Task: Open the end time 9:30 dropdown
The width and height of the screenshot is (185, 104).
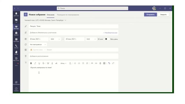Action: tap(91, 39)
